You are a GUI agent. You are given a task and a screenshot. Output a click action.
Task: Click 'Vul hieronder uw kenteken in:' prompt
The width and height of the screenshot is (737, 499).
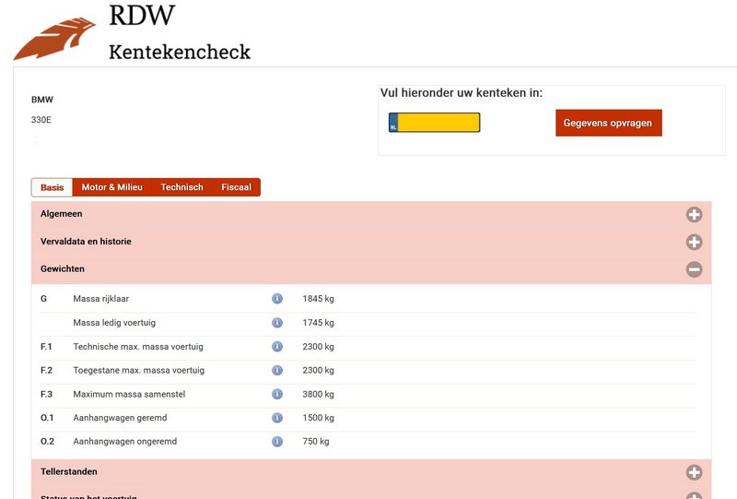tap(462, 93)
